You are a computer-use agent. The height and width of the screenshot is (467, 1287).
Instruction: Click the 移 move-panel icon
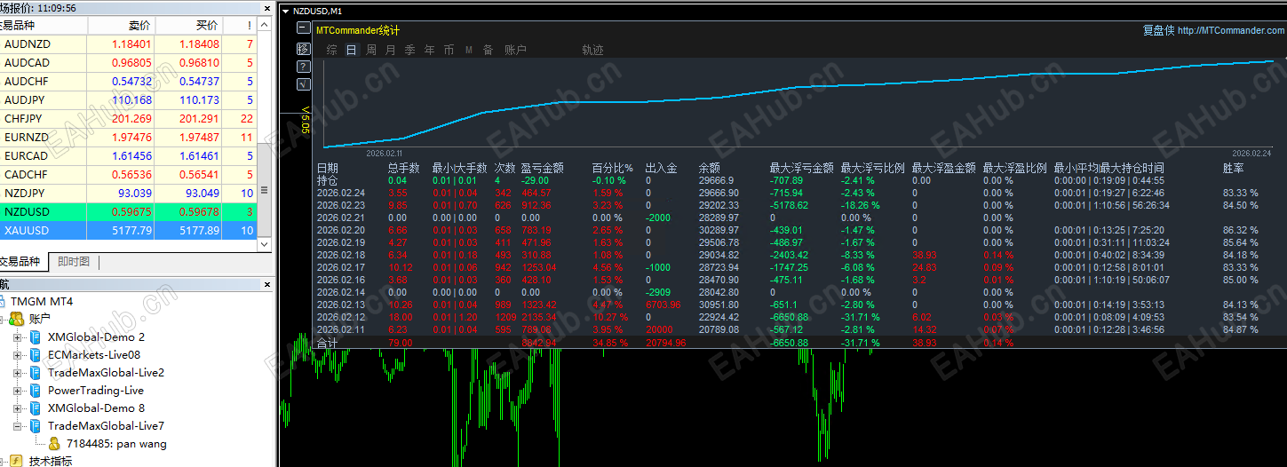coord(304,48)
